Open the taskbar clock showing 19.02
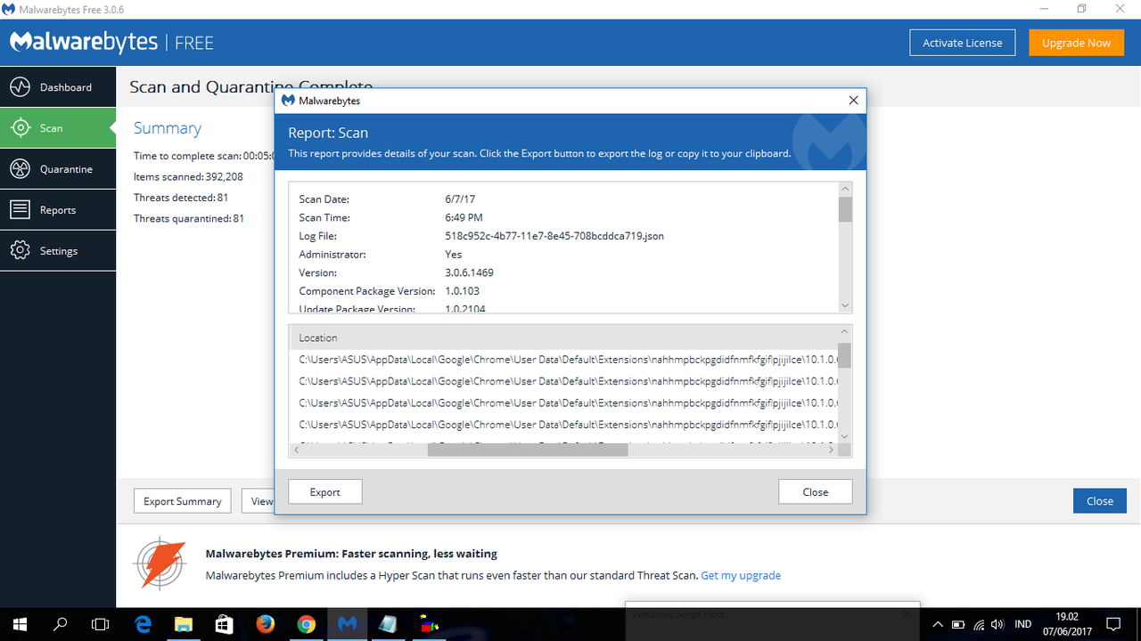 tap(1065, 624)
